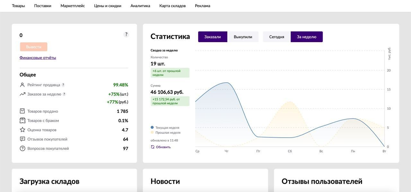Click the Обновить link
The height and width of the screenshot is (192, 411).
(x=163, y=147)
